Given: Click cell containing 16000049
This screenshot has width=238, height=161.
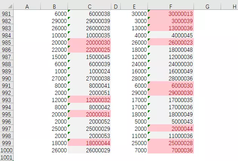Looking at the screenshot, I should pyautogui.click(x=170, y=71).
